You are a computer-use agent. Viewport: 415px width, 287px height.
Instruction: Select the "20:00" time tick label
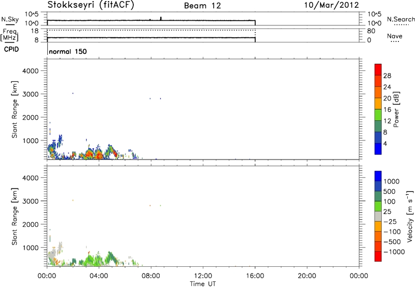point(307,276)
